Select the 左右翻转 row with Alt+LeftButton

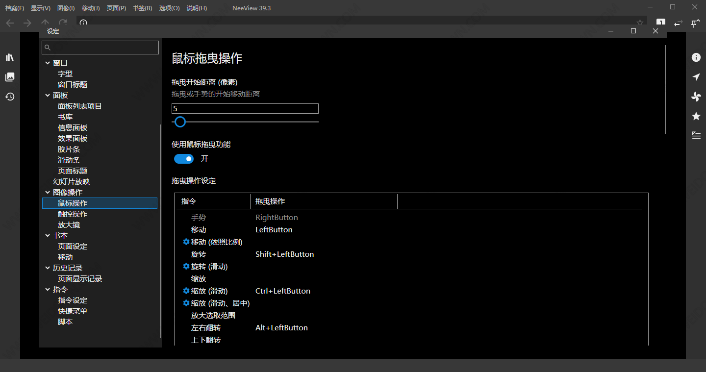pos(409,327)
